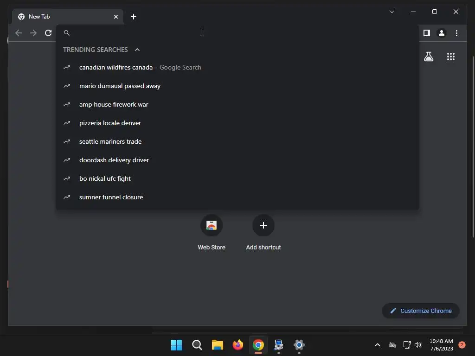Reload the page with the refresh icon

click(48, 33)
